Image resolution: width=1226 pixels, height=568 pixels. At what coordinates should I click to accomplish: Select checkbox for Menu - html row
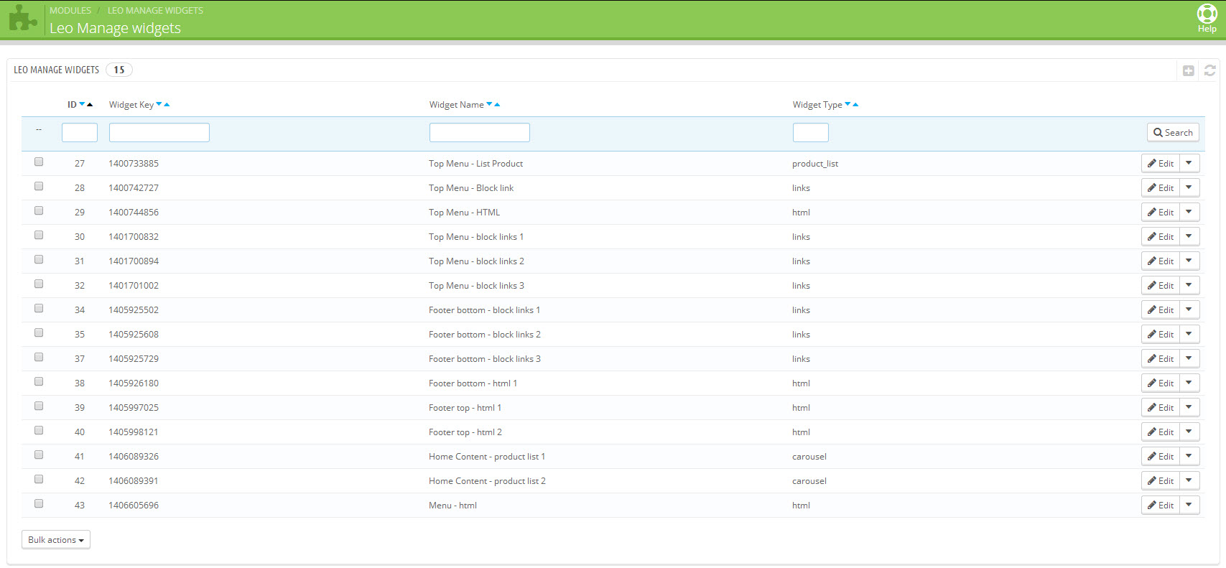[x=39, y=504]
